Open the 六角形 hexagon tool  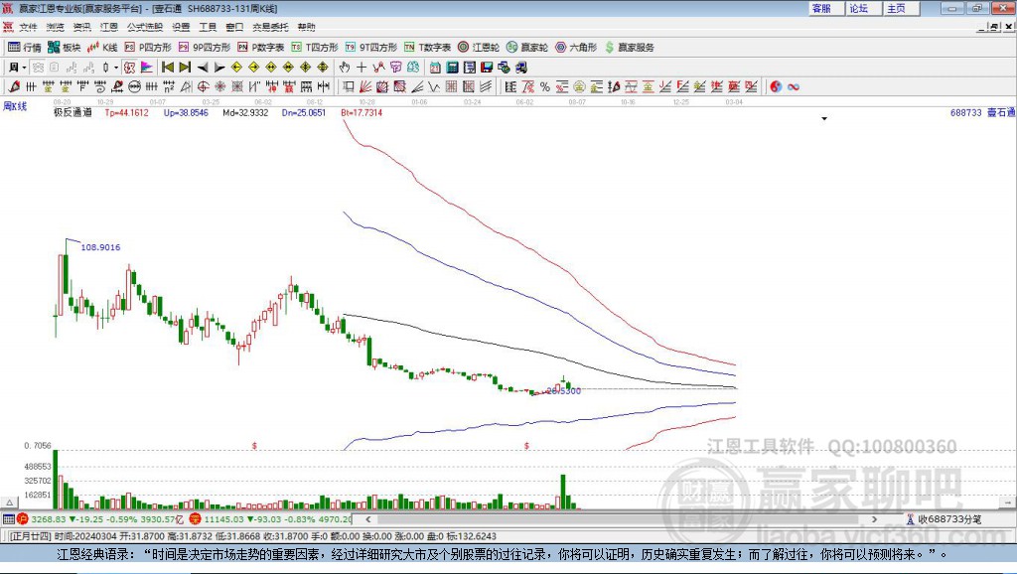576,48
